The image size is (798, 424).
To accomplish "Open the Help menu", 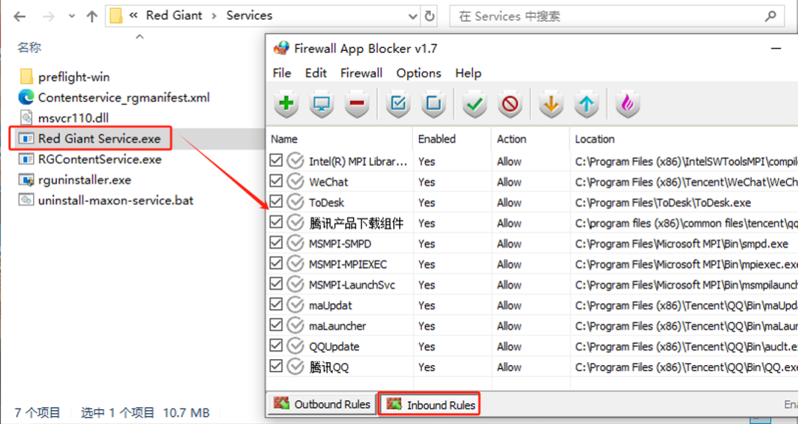I will pyautogui.click(x=468, y=73).
